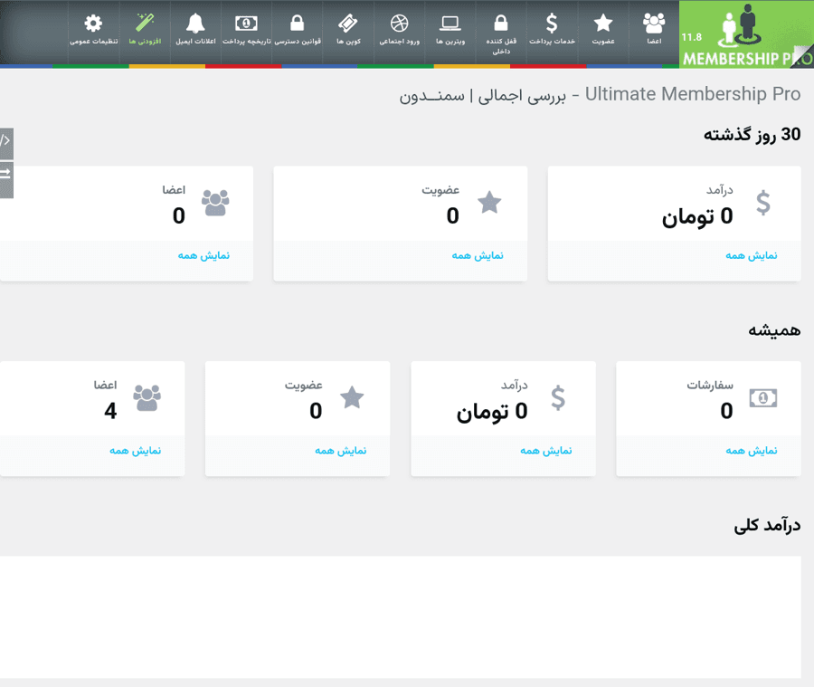The image size is (814, 687).
Task: Click the همیشه section heading
Action: (774, 330)
